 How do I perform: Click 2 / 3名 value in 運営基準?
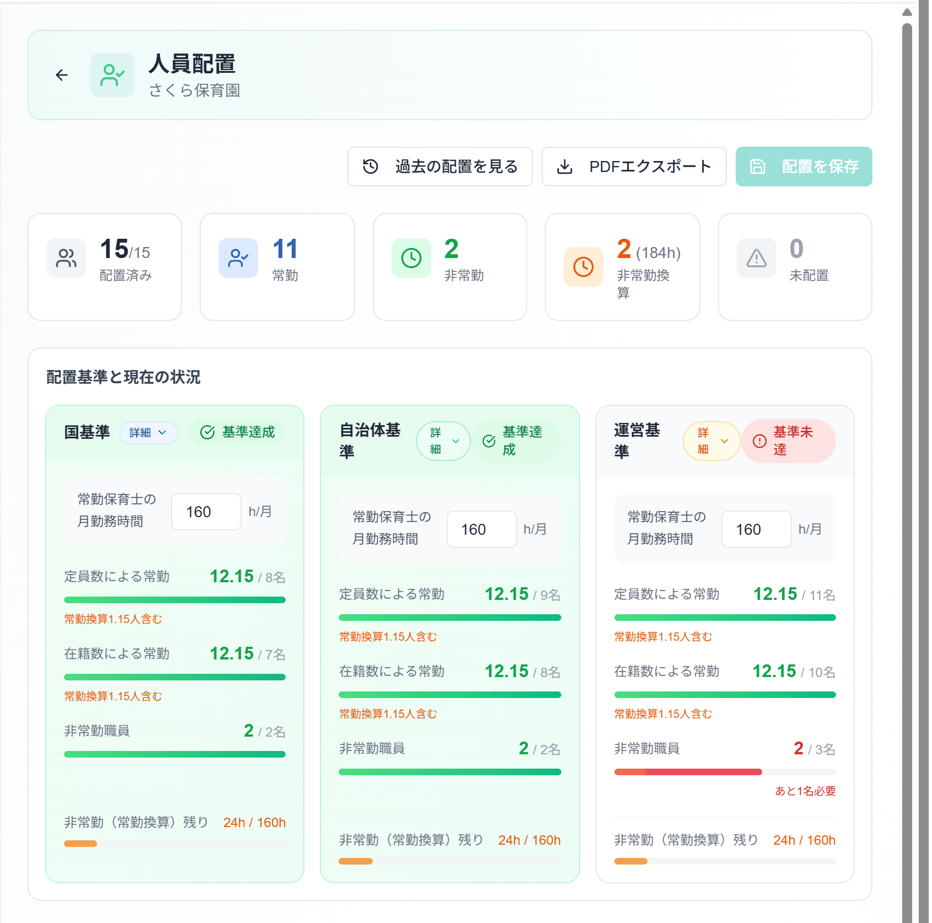[815, 749]
